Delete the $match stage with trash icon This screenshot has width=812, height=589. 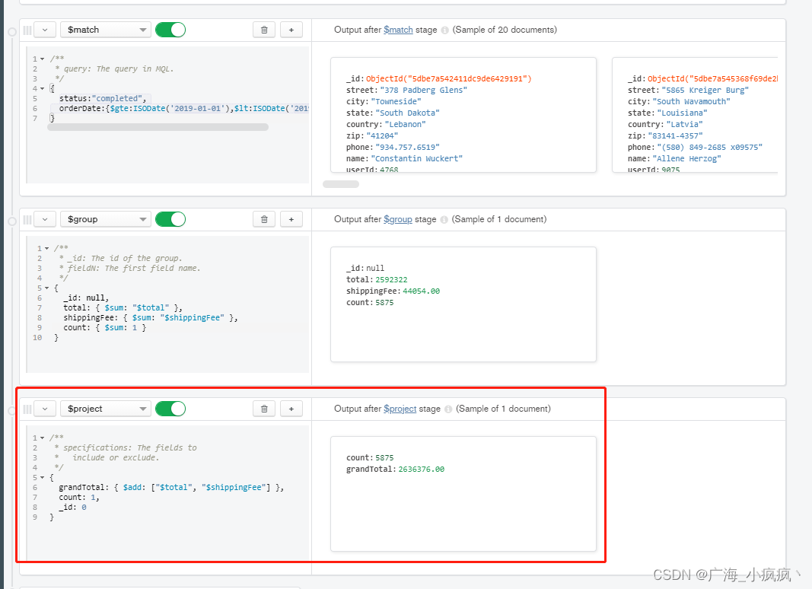click(x=264, y=30)
